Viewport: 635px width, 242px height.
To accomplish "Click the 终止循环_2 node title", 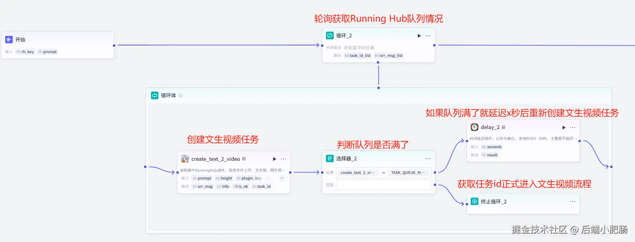I will tap(494, 202).
